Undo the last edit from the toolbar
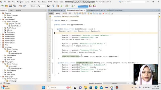 point(21,6)
